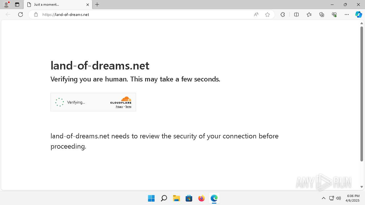
Task: Open File Explorer from taskbar
Action: point(176,198)
